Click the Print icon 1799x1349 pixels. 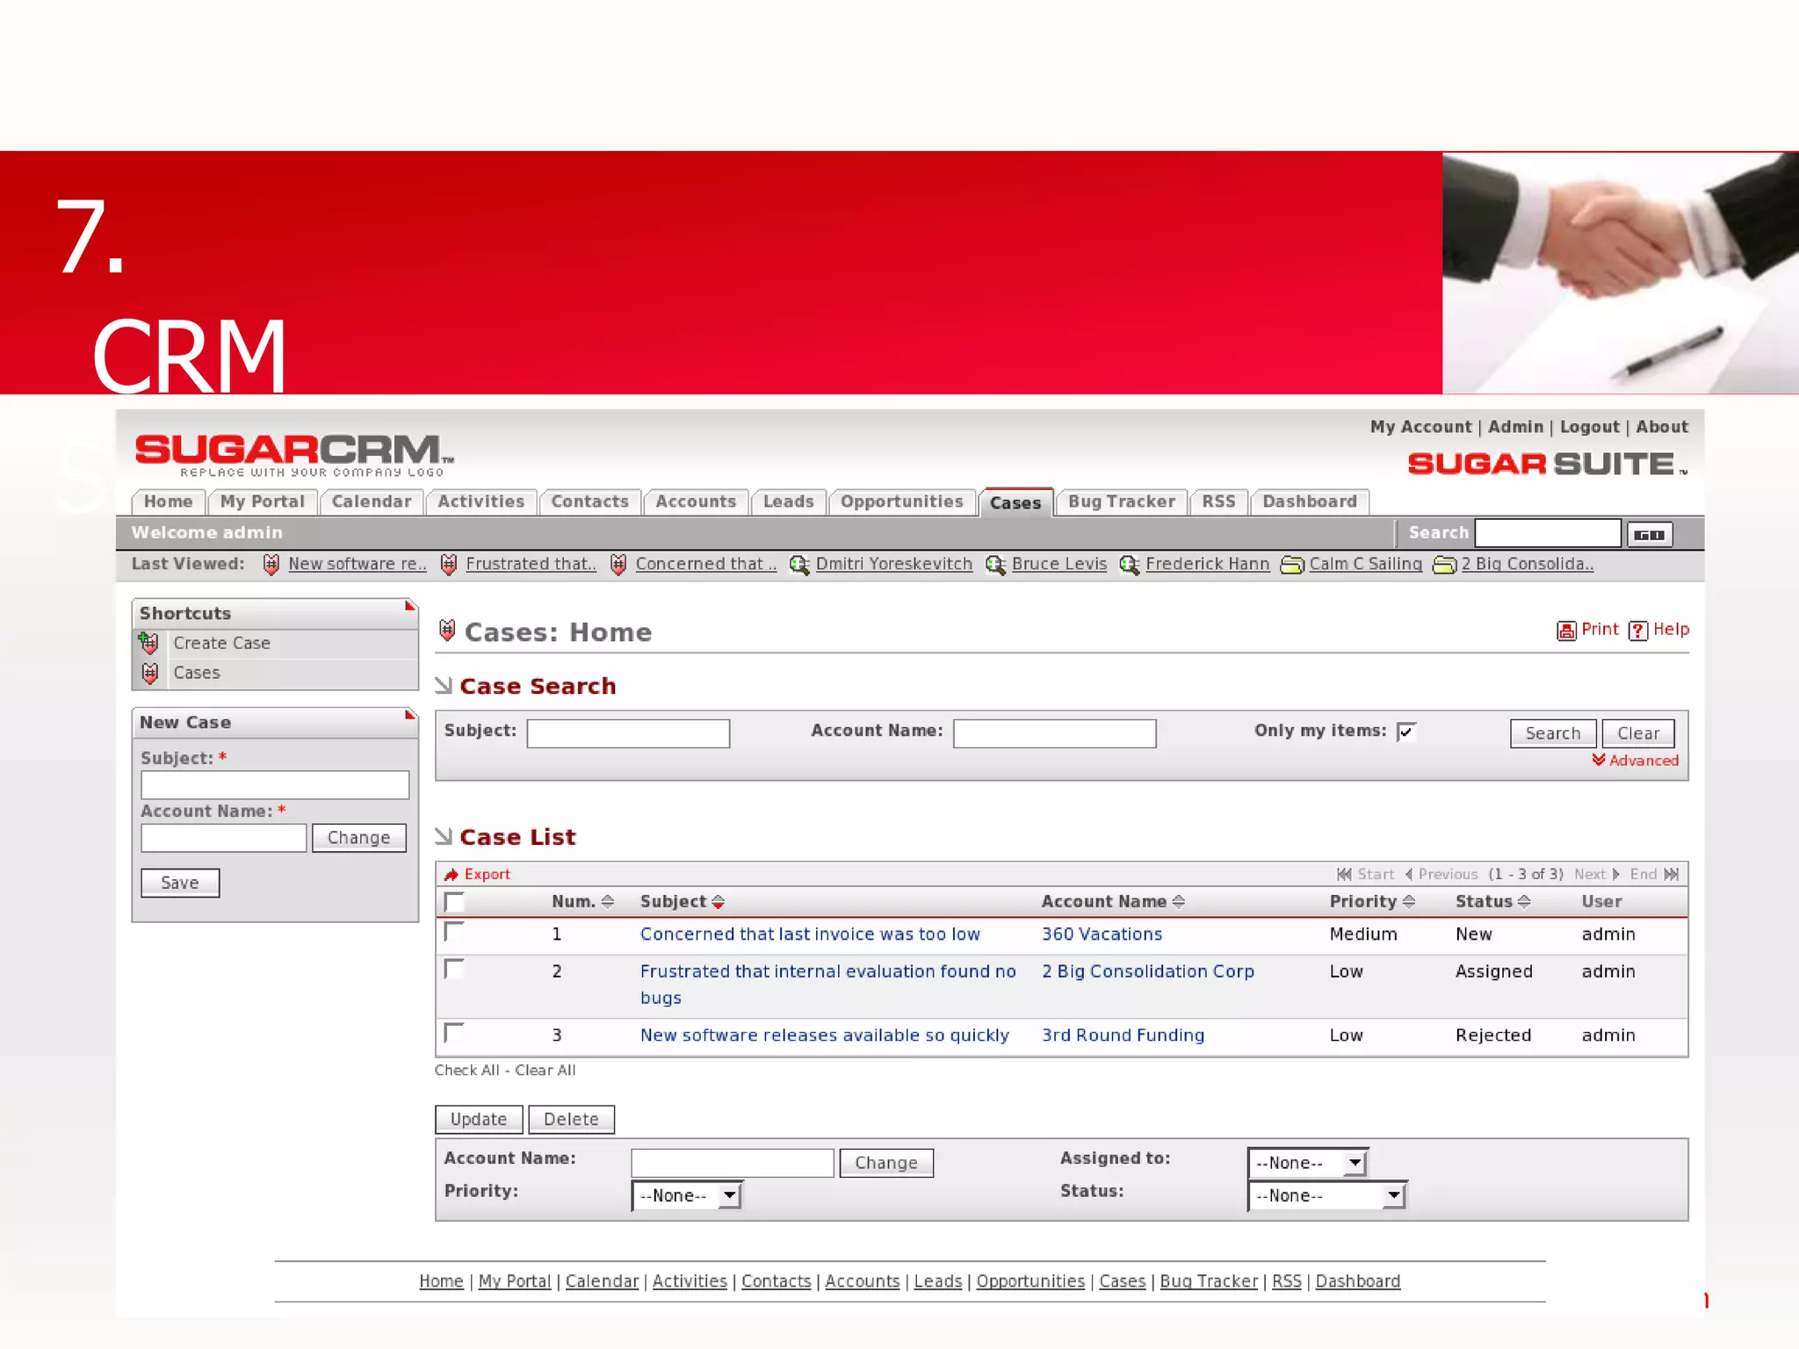[1566, 631]
